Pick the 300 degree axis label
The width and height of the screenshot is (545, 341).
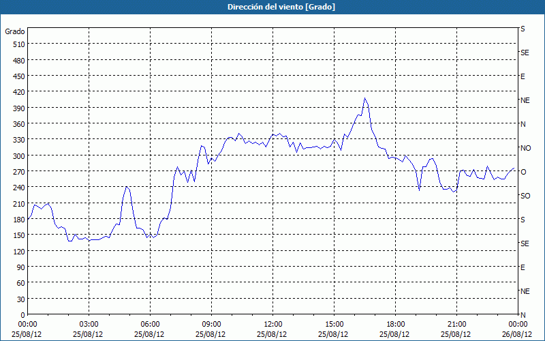pyautogui.click(x=19, y=156)
